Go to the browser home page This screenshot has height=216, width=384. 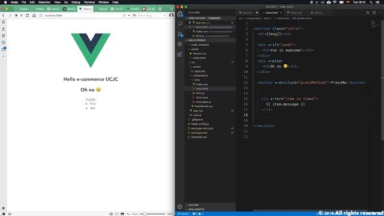[x=34, y=15]
